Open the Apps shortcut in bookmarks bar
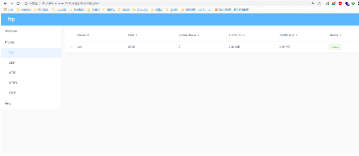The image size is (359, 156). pyautogui.click(x=7, y=10)
